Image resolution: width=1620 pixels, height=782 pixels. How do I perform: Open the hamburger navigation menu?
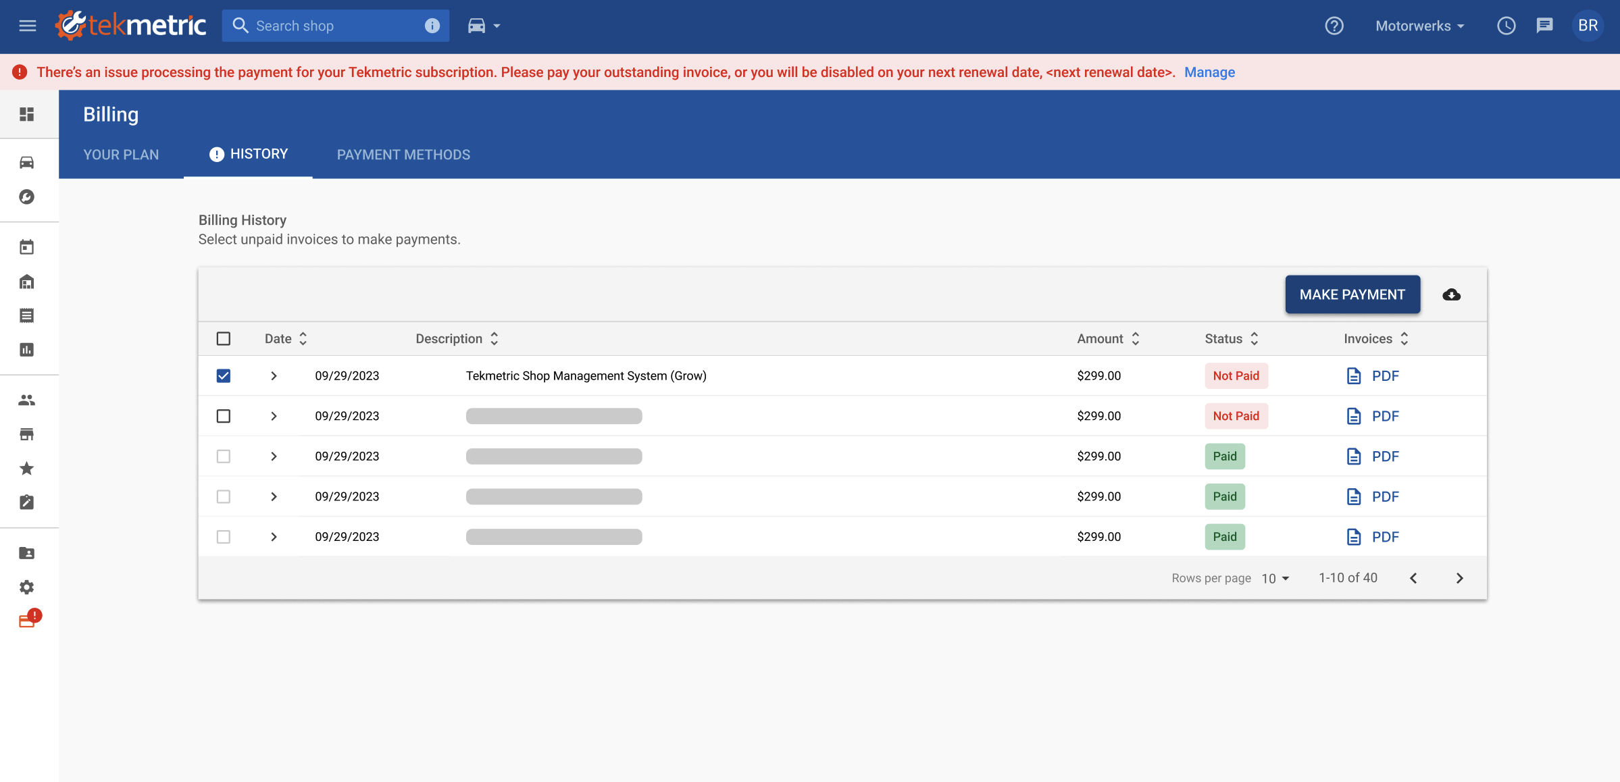(x=28, y=26)
